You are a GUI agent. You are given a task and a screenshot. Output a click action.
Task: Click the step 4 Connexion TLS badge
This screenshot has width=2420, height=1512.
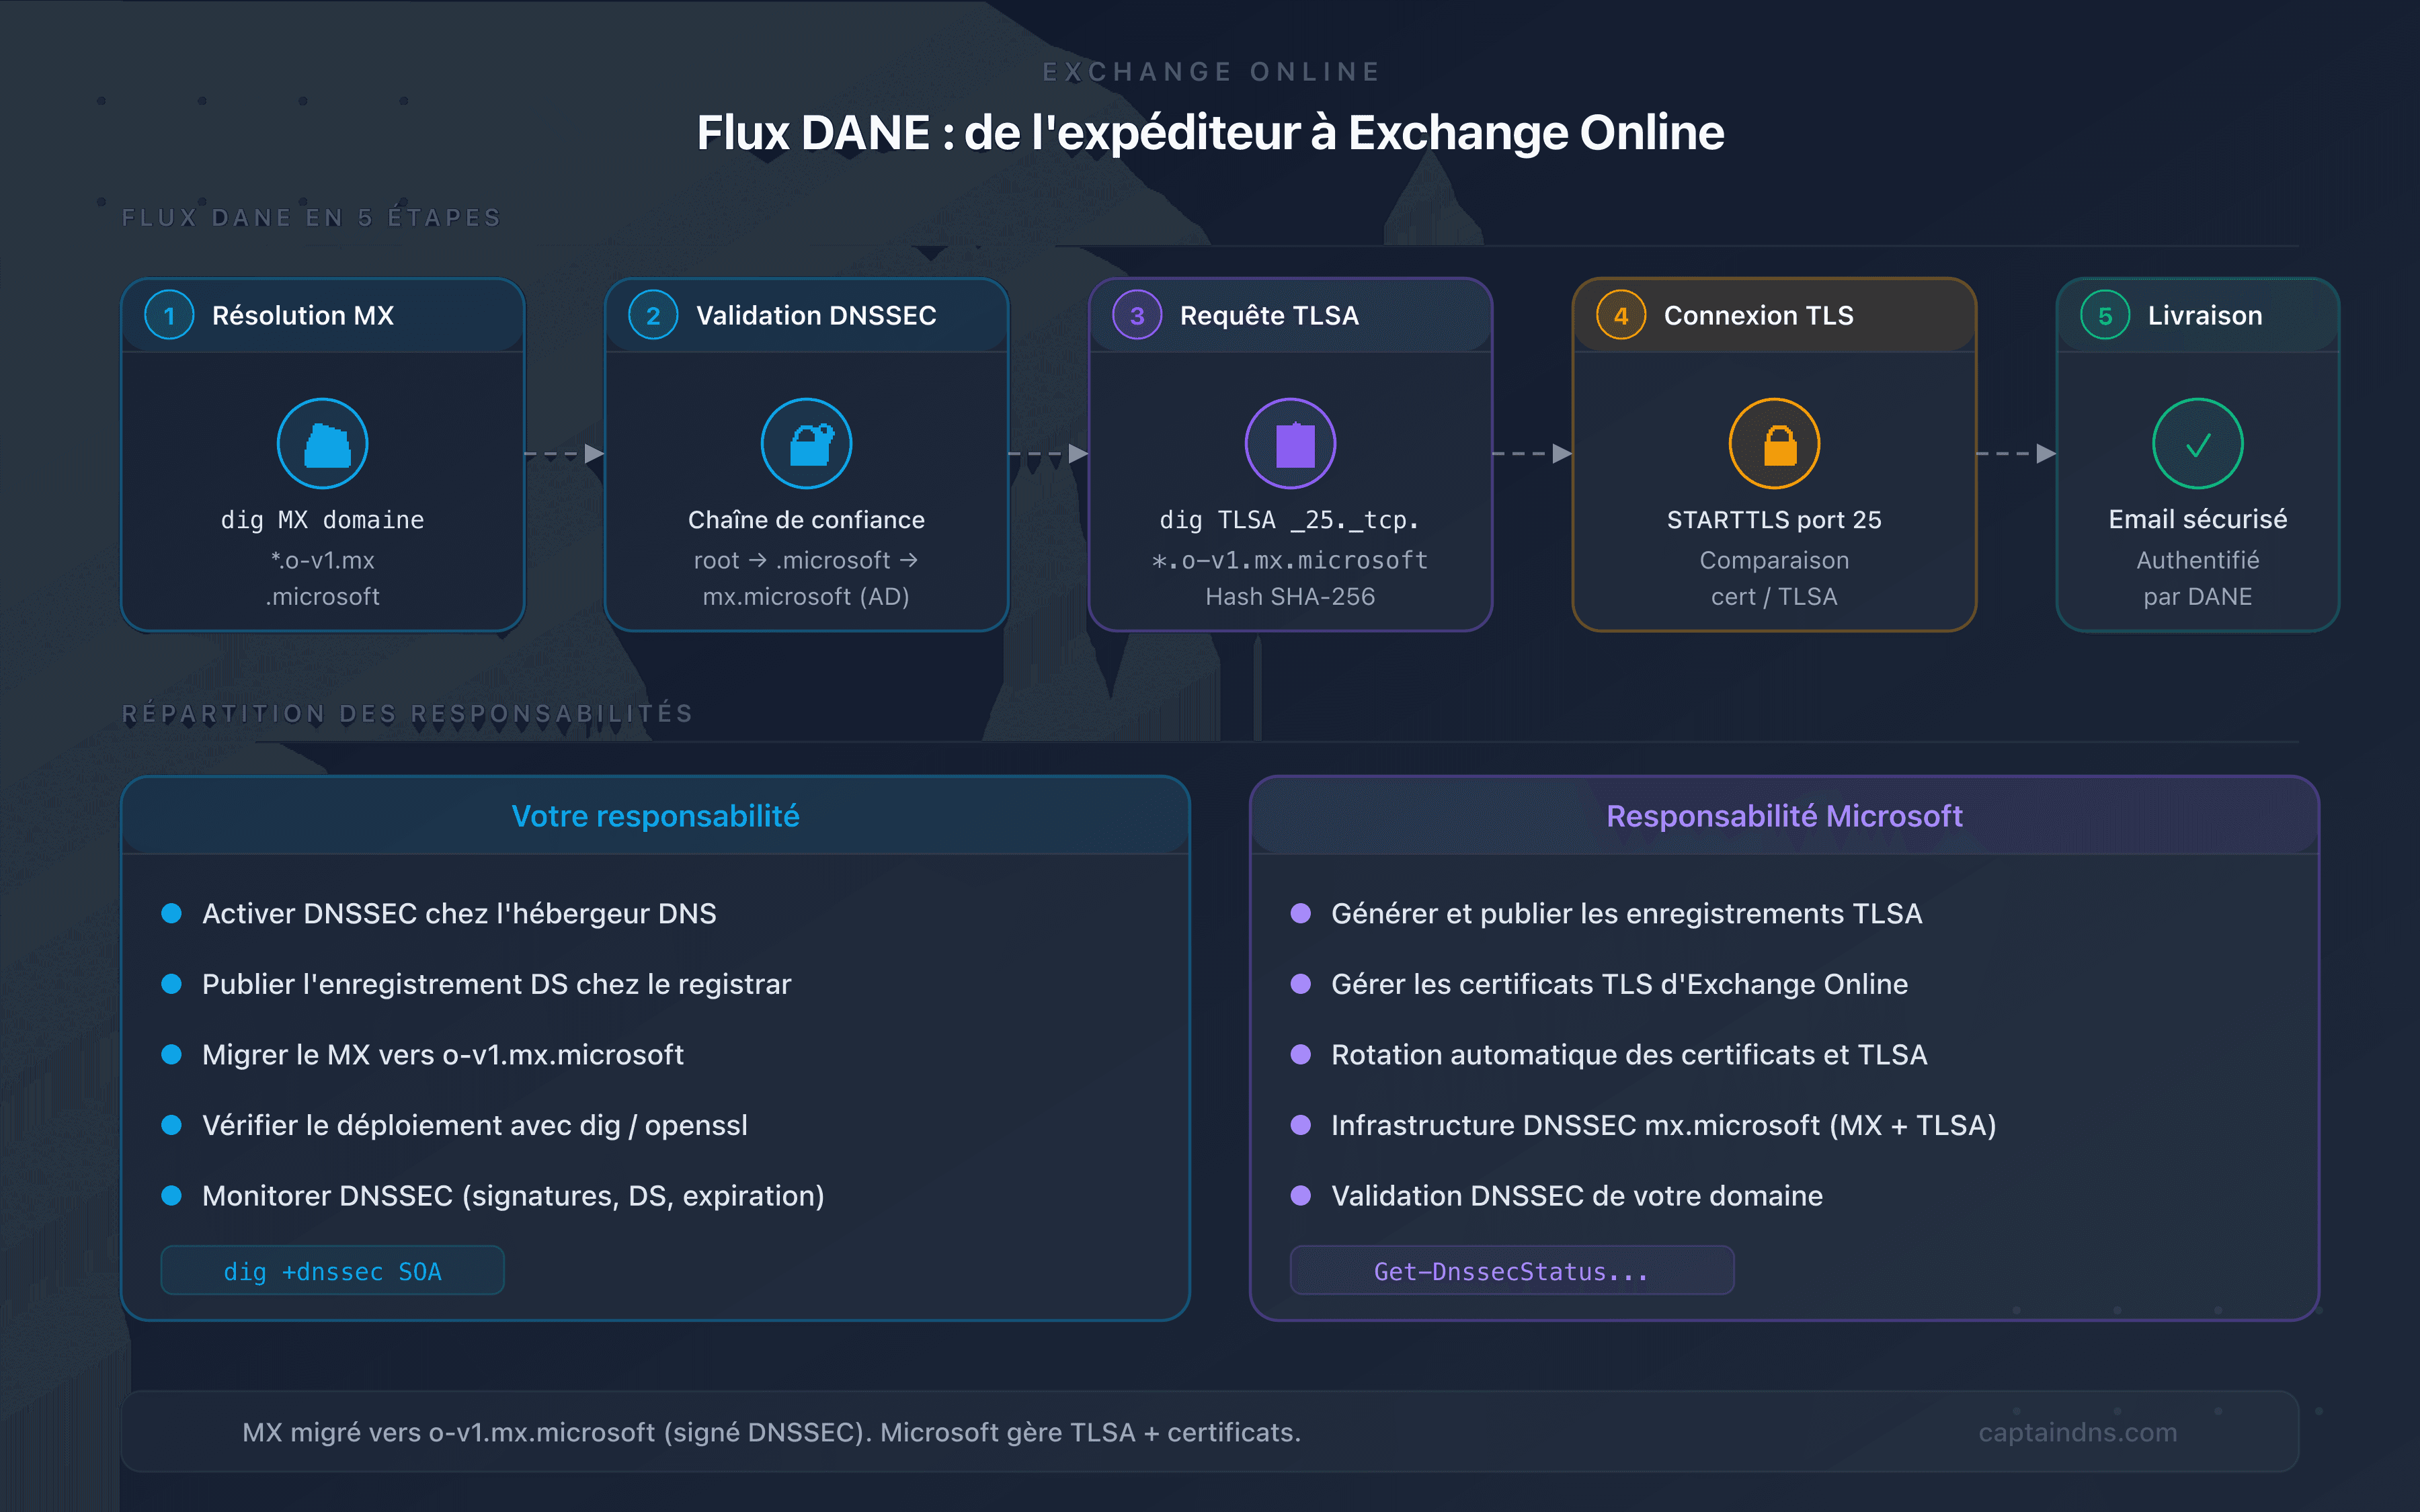click(1620, 315)
